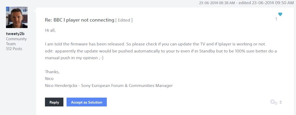The height and width of the screenshot is (115, 296).
Task: Click the kudos count number 1
Action: coord(276,19)
